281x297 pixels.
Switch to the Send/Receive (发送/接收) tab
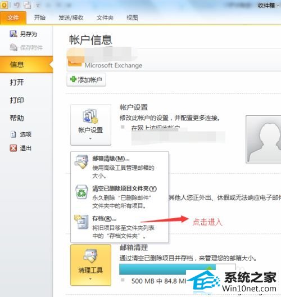[71, 18]
